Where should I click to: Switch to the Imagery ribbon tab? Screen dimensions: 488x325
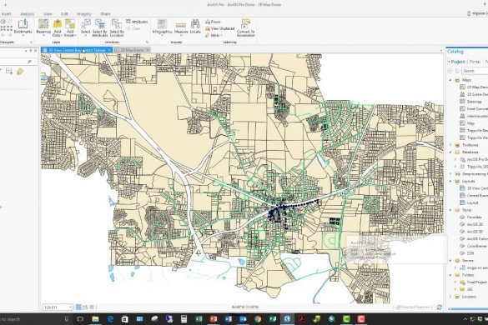pyautogui.click(x=83, y=14)
